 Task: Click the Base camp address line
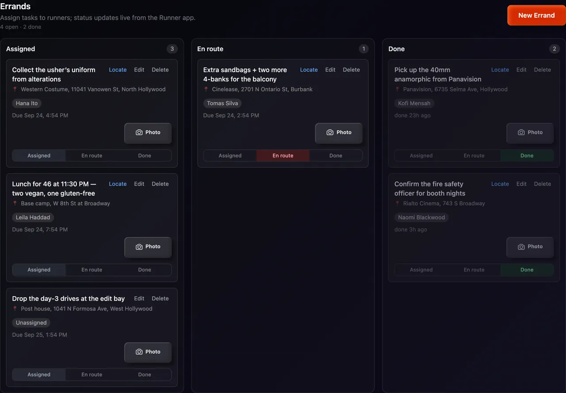[61, 204]
